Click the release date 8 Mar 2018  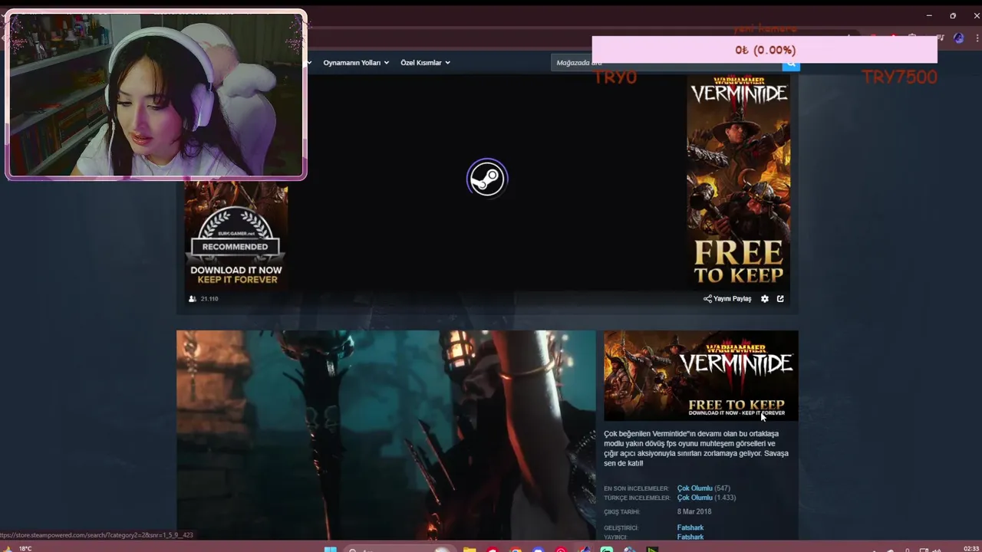(x=694, y=511)
